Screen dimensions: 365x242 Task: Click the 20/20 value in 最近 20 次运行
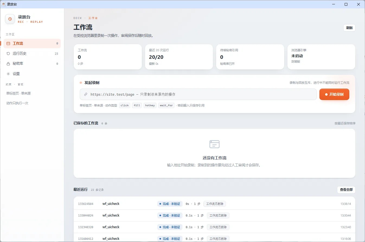[x=156, y=57]
